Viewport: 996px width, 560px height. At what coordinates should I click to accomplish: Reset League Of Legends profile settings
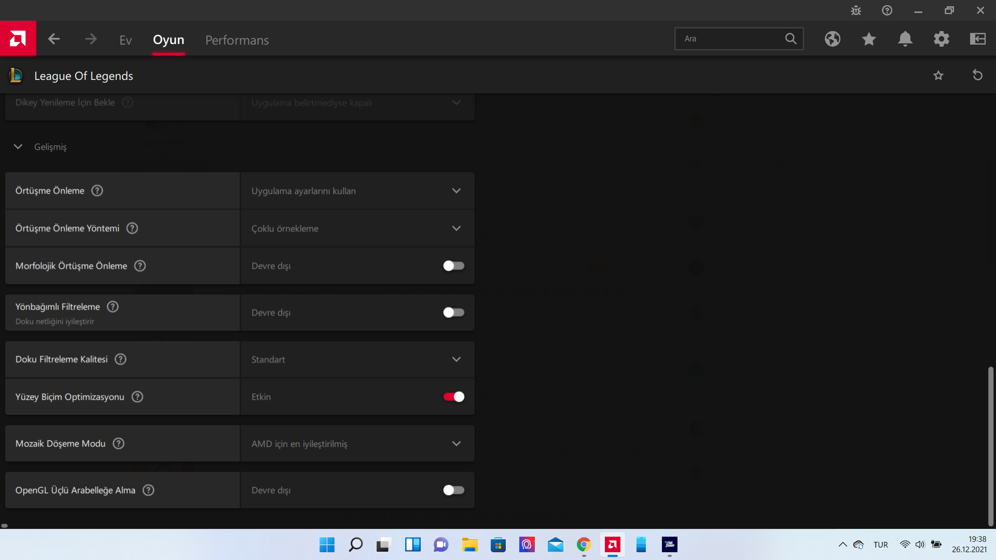click(977, 76)
